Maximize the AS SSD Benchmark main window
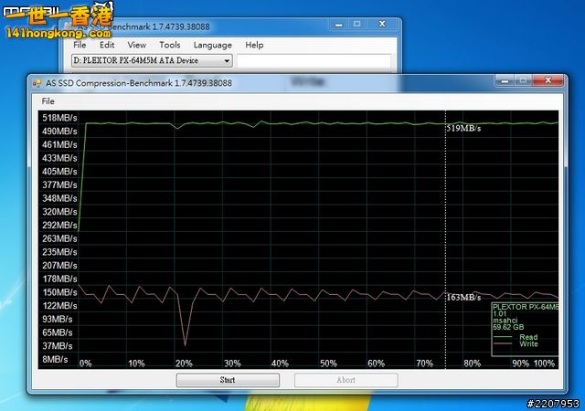Image resolution: width=585 pixels, height=411 pixels. coord(356,24)
